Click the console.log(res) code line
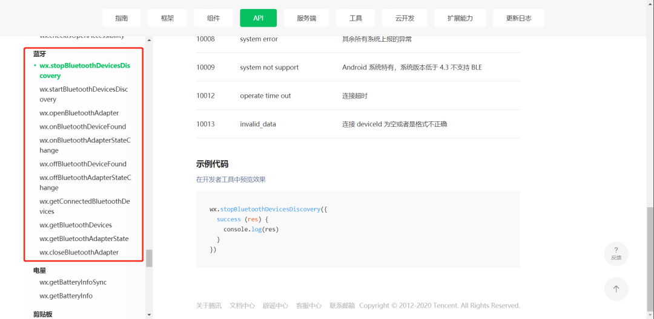 tap(251, 229)
